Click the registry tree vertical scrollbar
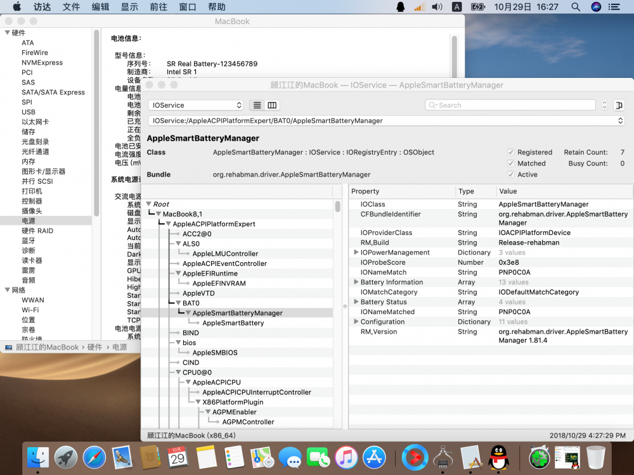Screen dimensions: 634x475 point(338,206)
